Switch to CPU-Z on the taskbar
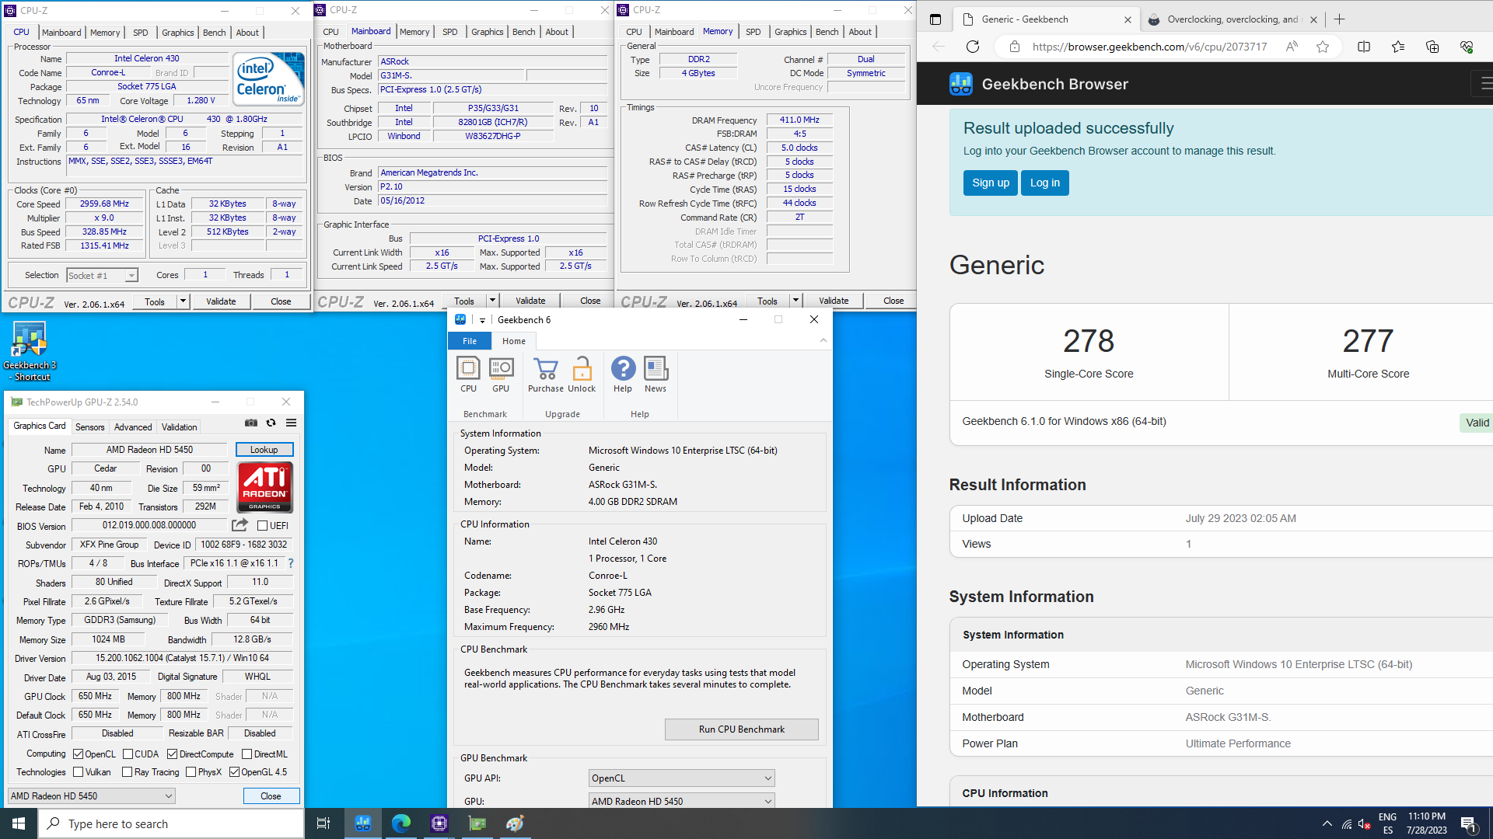 [439, 823]
